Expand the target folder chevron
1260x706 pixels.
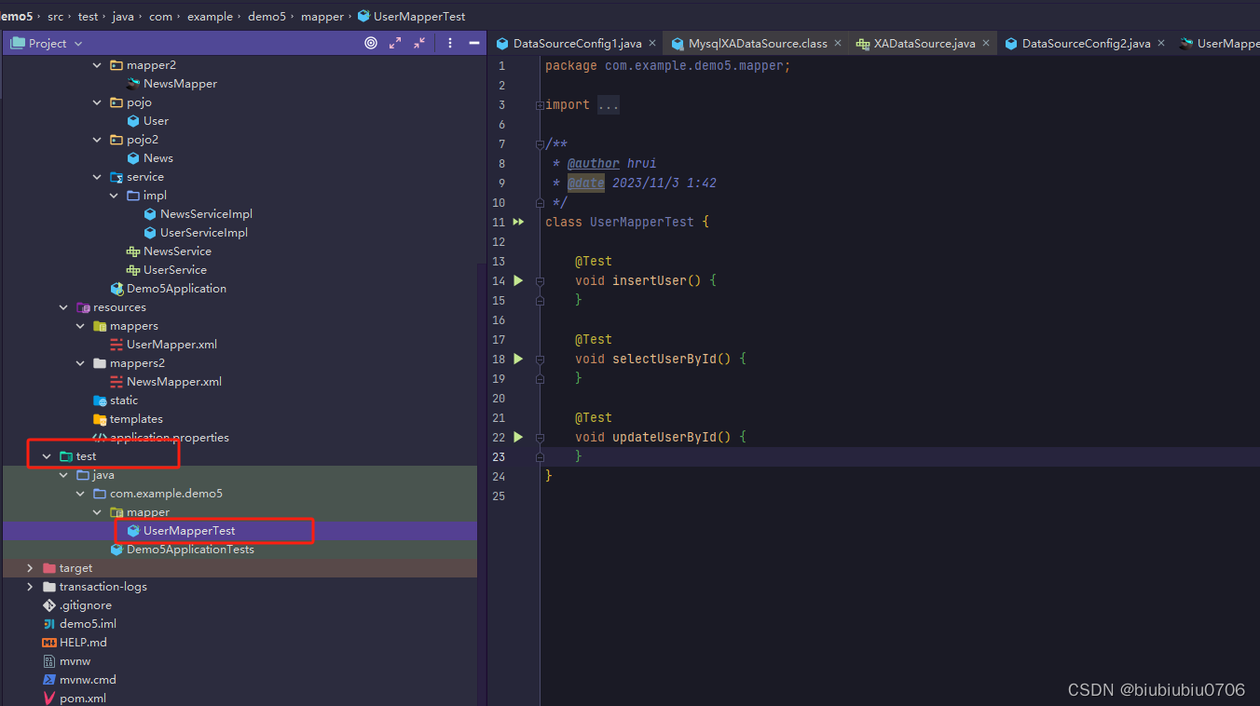(x=30, y=568)
